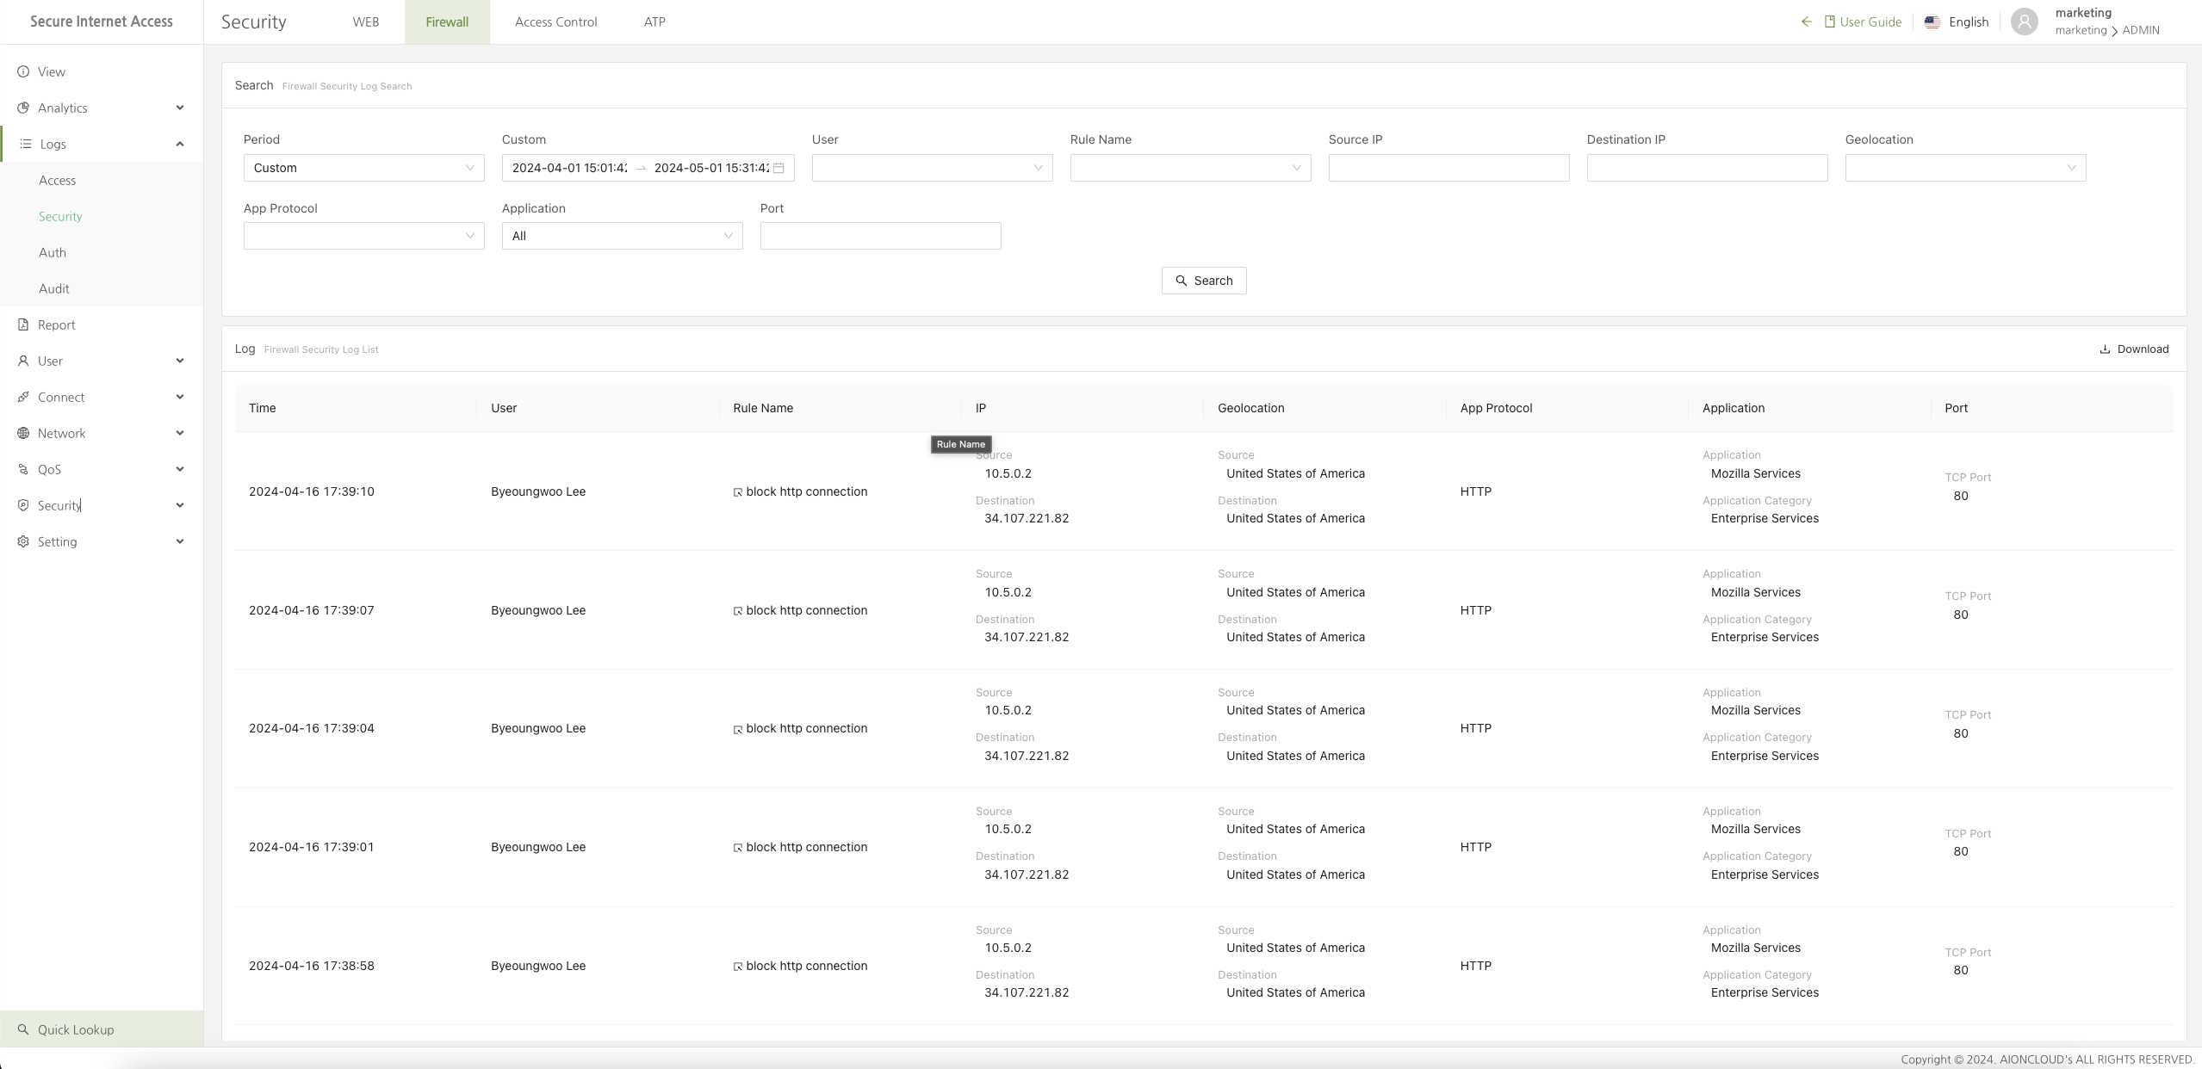Expand the Setting menu chevron
Screen dimensions: 2202x1069
pos(180,541)
